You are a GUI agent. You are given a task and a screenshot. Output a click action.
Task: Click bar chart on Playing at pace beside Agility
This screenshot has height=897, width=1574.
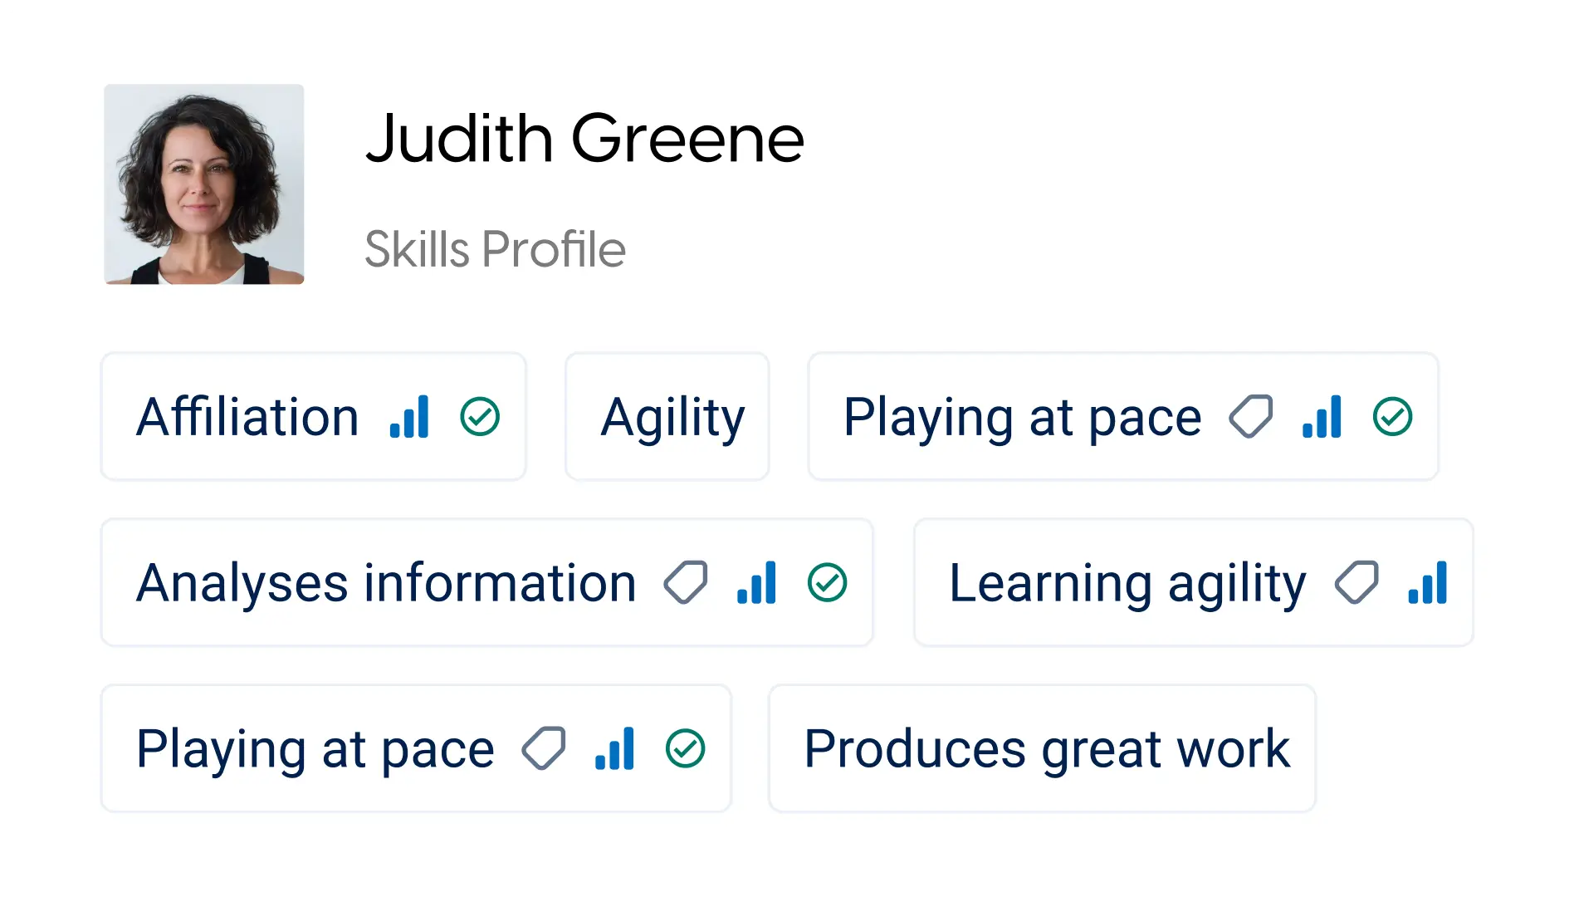pyautogui.click(x=1322, y=417)
